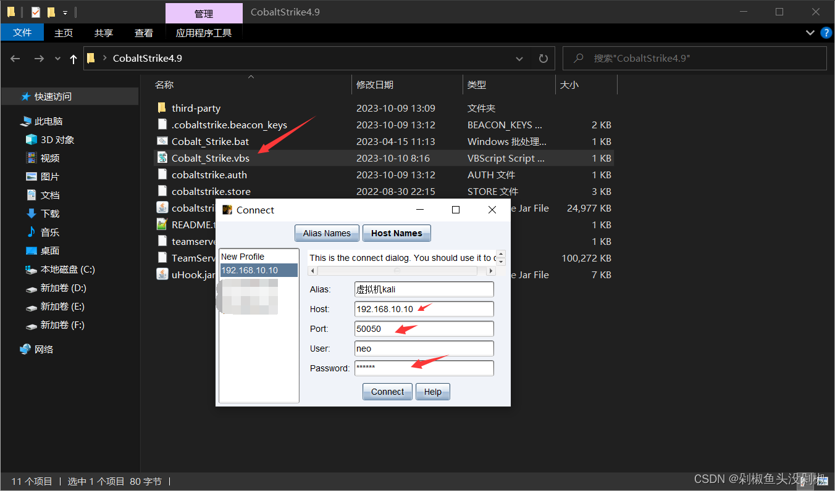This screenshot has width=835, height=491.
Task: Click the Forward navigation arrow
Action: tap(38, 59)
